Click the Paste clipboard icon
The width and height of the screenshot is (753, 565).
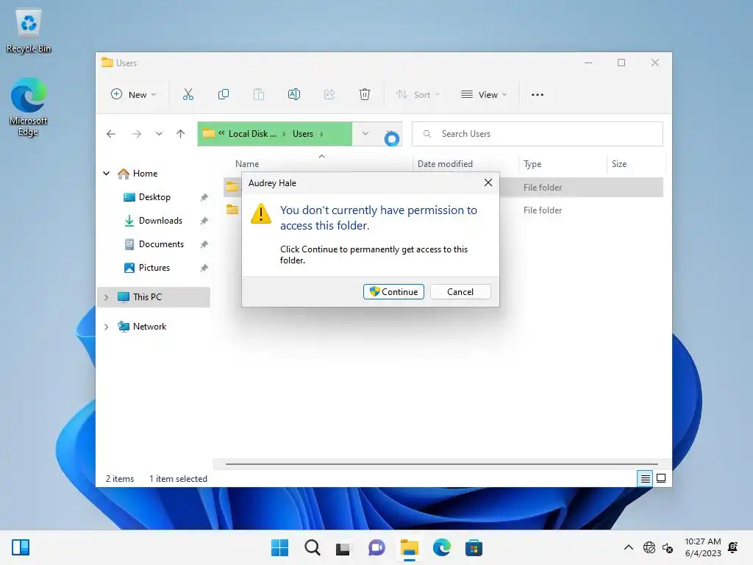(258, 95)
